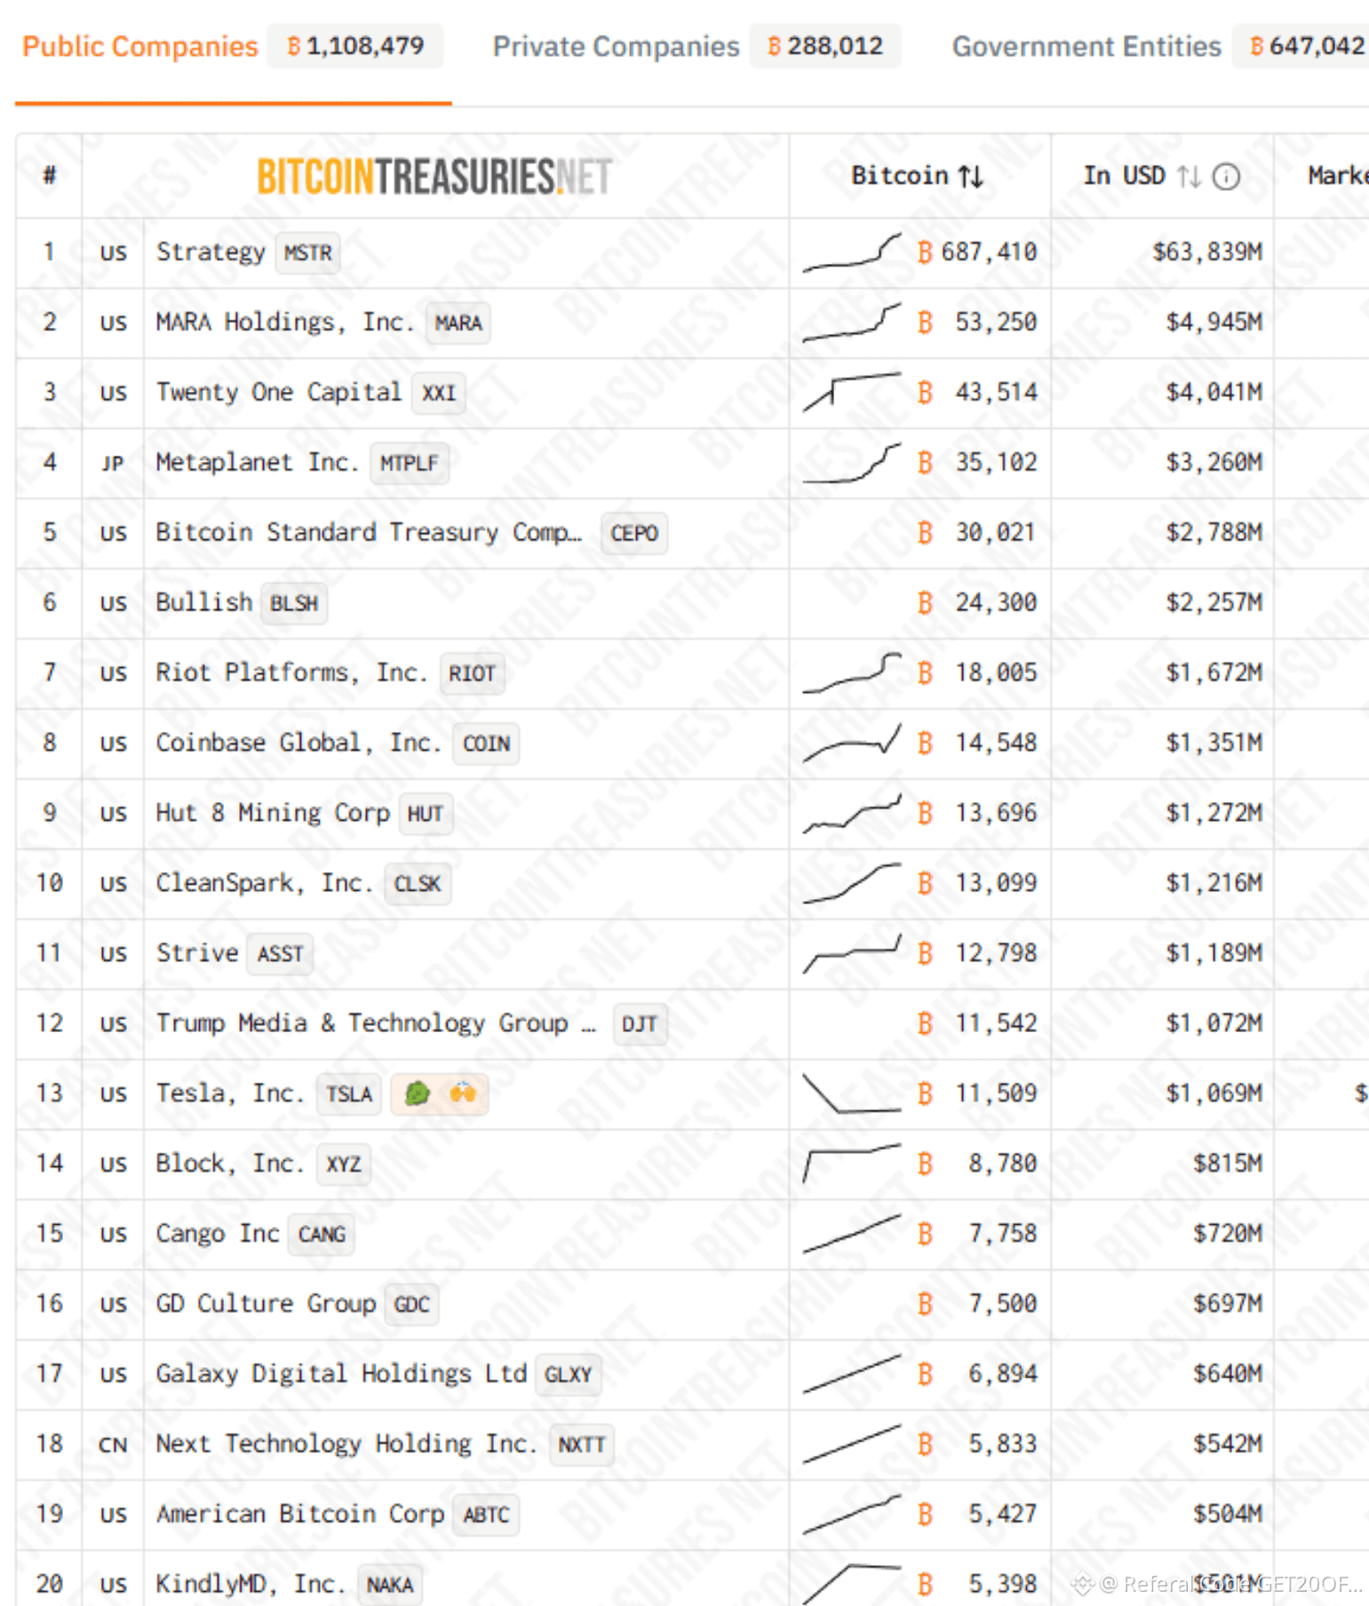The width and height of the screenshot is (1369, 1606).
Task: Open Coinbase Global, Inc. link
Action: (299, 743)
